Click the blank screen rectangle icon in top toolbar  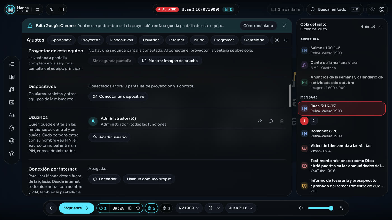pyautogui.click(x=61, y=9)
